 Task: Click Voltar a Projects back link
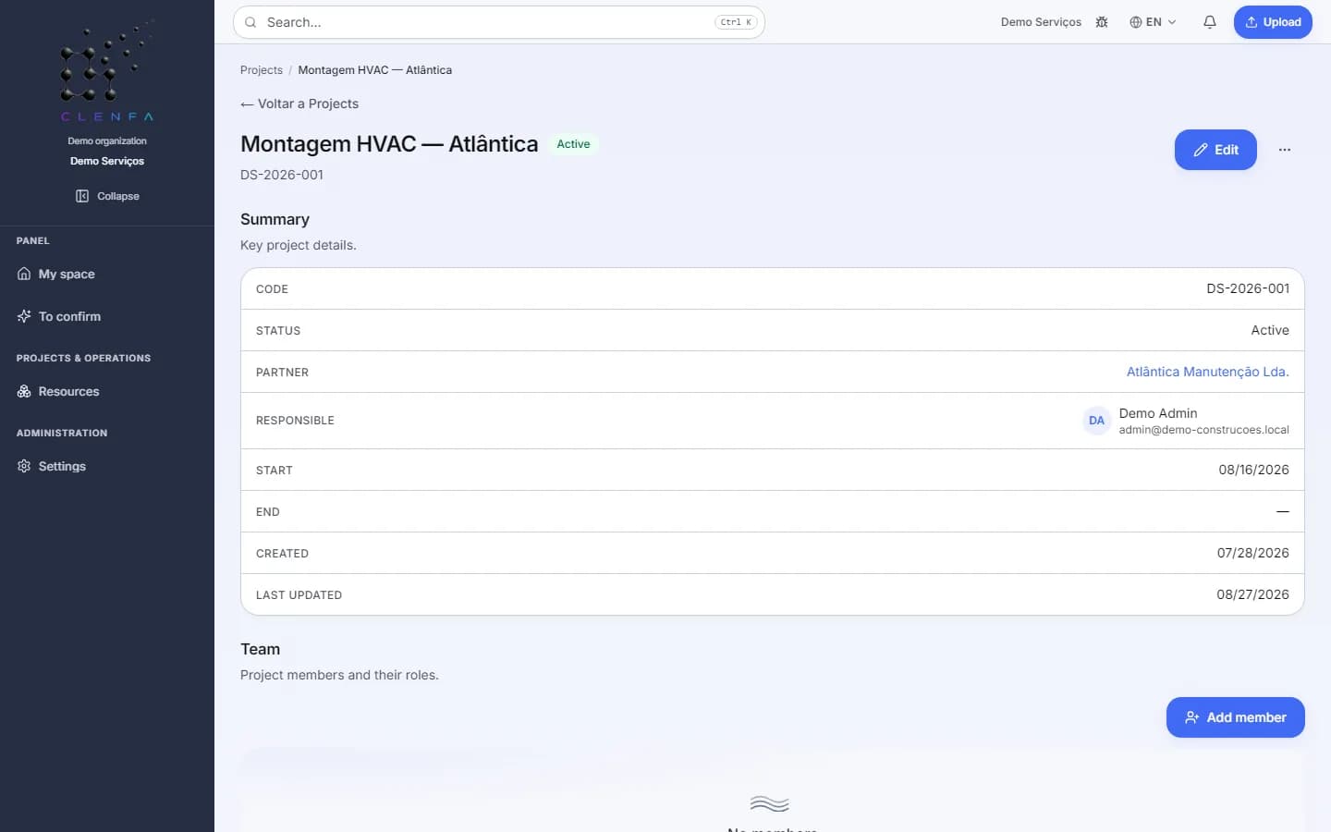(x=299, y=104)
